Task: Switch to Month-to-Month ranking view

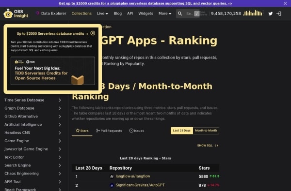Action: coord(206,131)
